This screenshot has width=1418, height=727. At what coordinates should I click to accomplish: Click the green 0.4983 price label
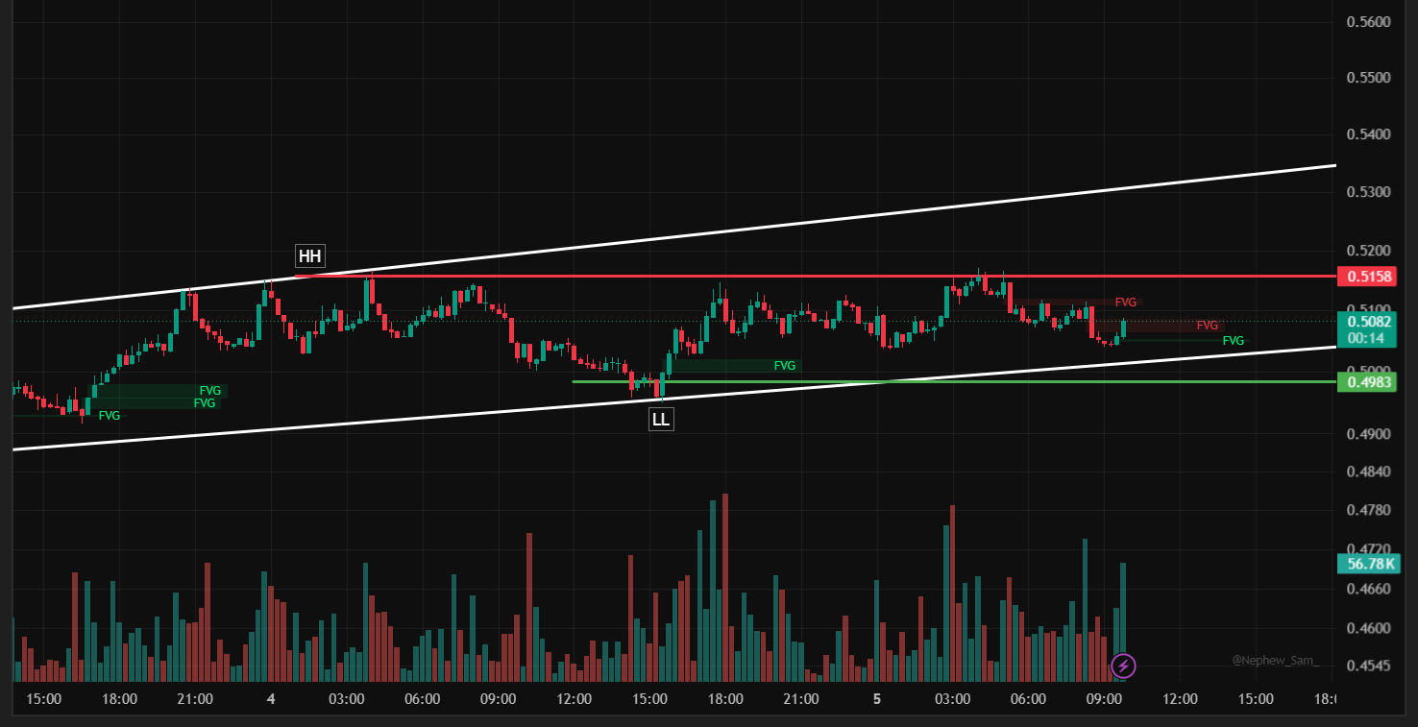(x=1365, y=382)
